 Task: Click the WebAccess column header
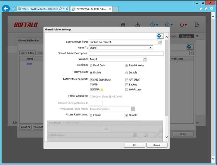click(177, 59)
